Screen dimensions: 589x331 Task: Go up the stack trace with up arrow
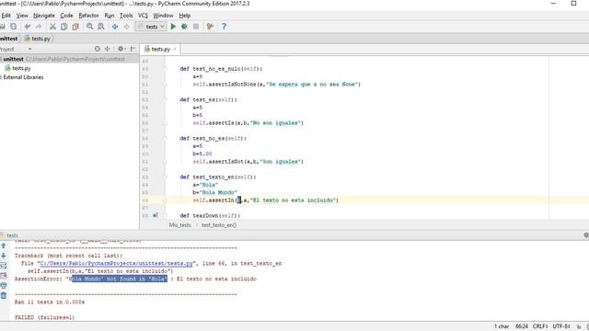click(x=4, y=245)
